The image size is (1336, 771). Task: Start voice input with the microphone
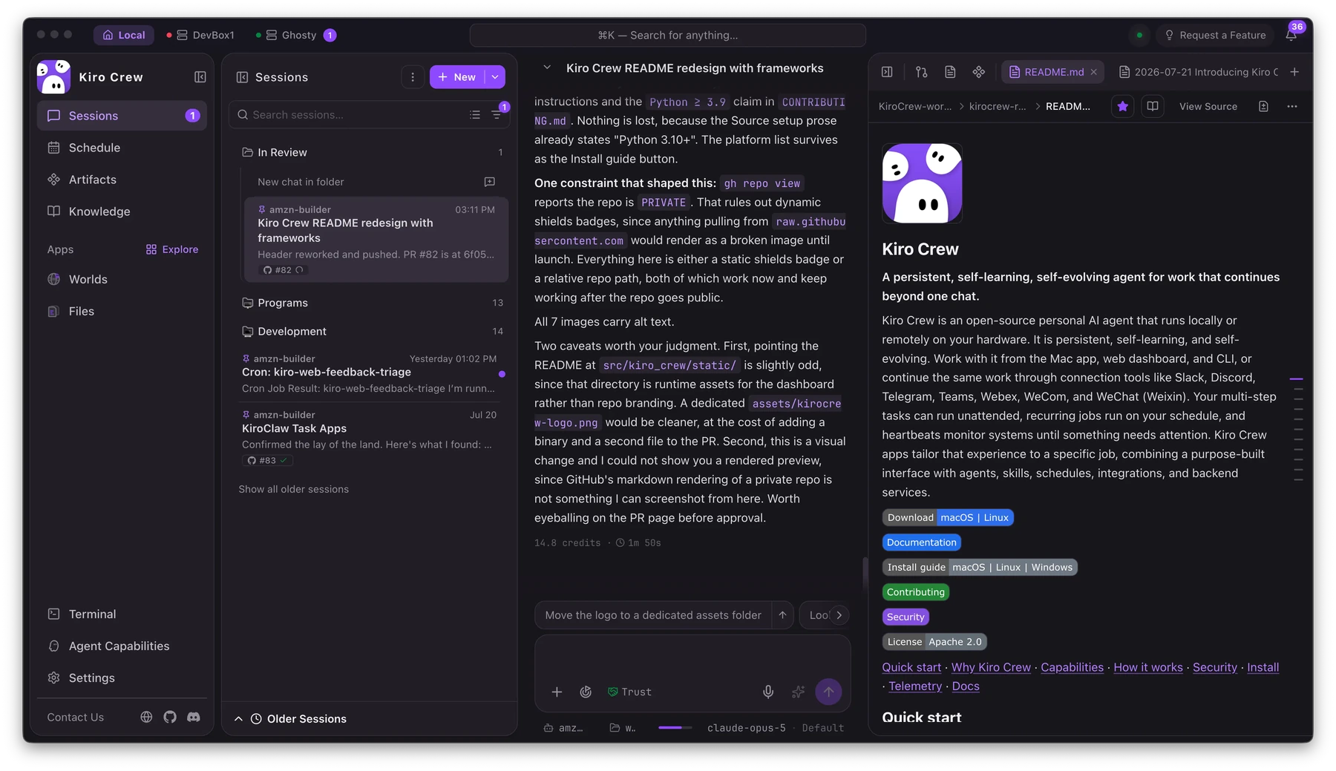(768, 692)
